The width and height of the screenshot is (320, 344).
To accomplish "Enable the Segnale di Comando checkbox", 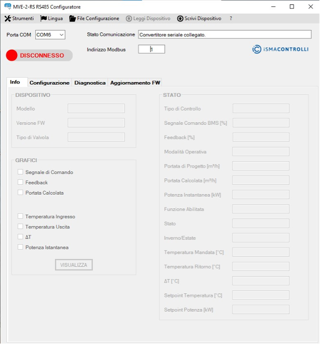I will click(x=21, y=172).
